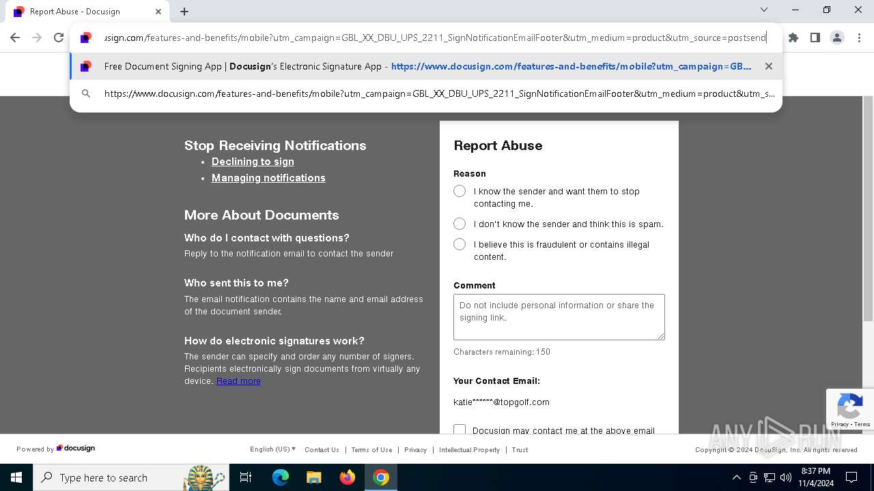Select the search suggestion for the docusign URL
This screenshot has height=491, width=874.
(426, 93)
